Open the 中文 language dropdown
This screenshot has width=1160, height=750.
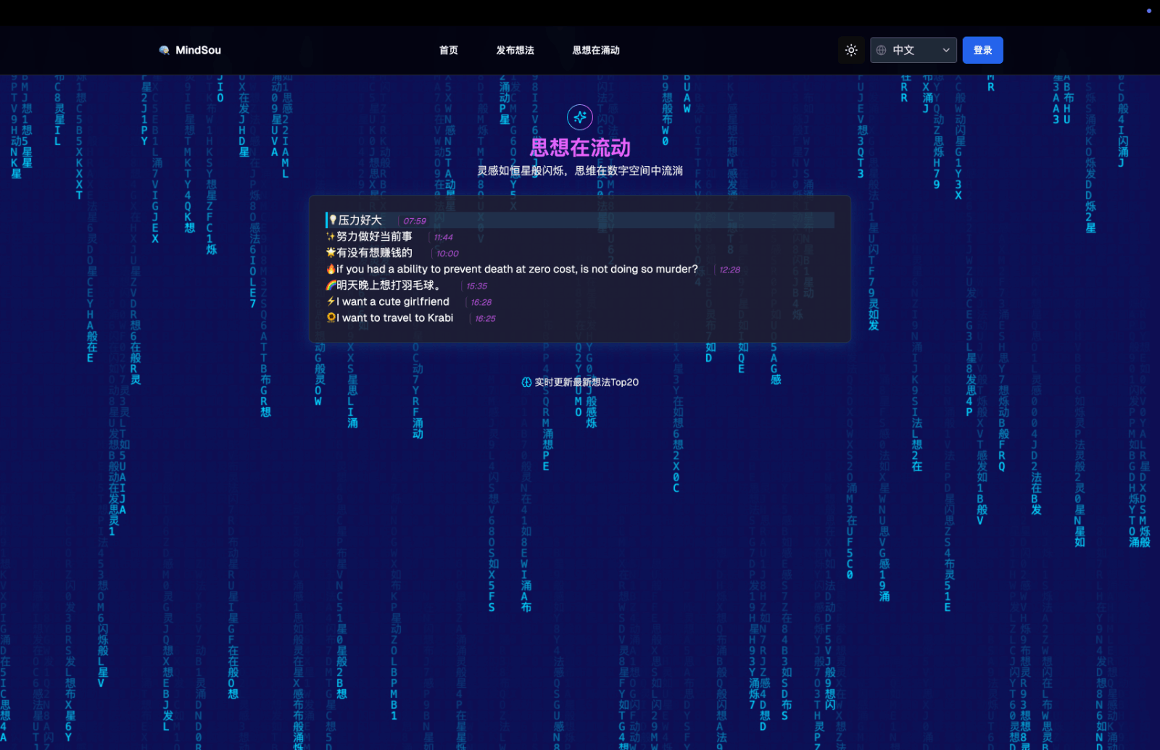coord(913,50)
